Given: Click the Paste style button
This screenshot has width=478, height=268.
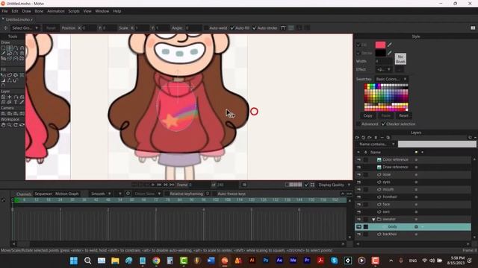Looking at the screenshot, I should [385, 115].
